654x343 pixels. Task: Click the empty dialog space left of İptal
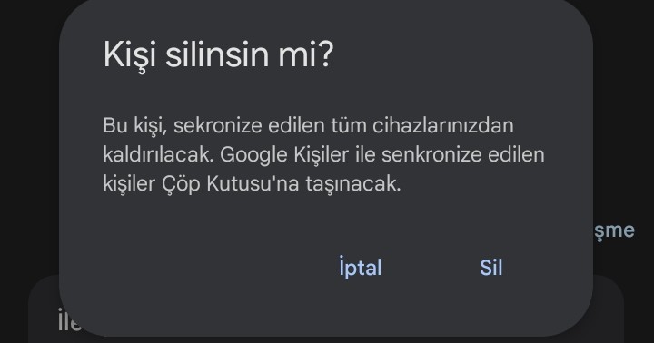tap(209, 268)
